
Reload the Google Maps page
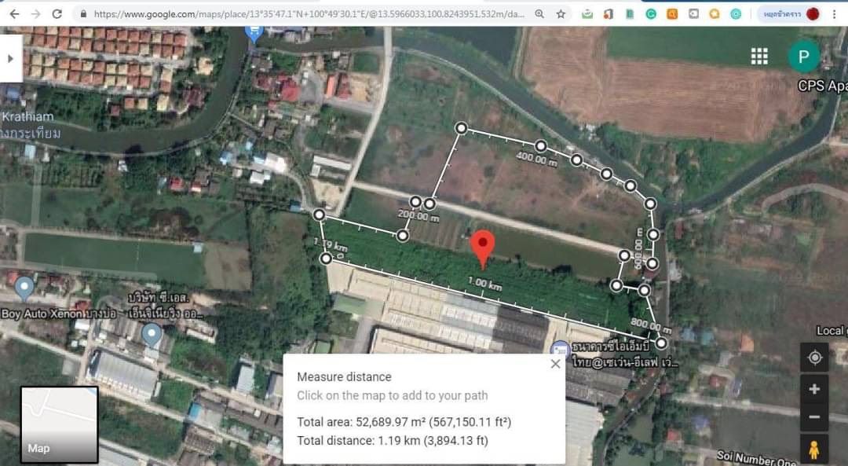point(57,14)
